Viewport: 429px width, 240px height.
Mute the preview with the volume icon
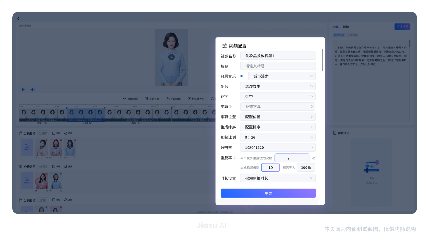(33, 90)
